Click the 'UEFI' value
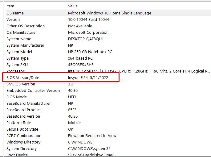211x157 pixels. [x=72, y=97]
